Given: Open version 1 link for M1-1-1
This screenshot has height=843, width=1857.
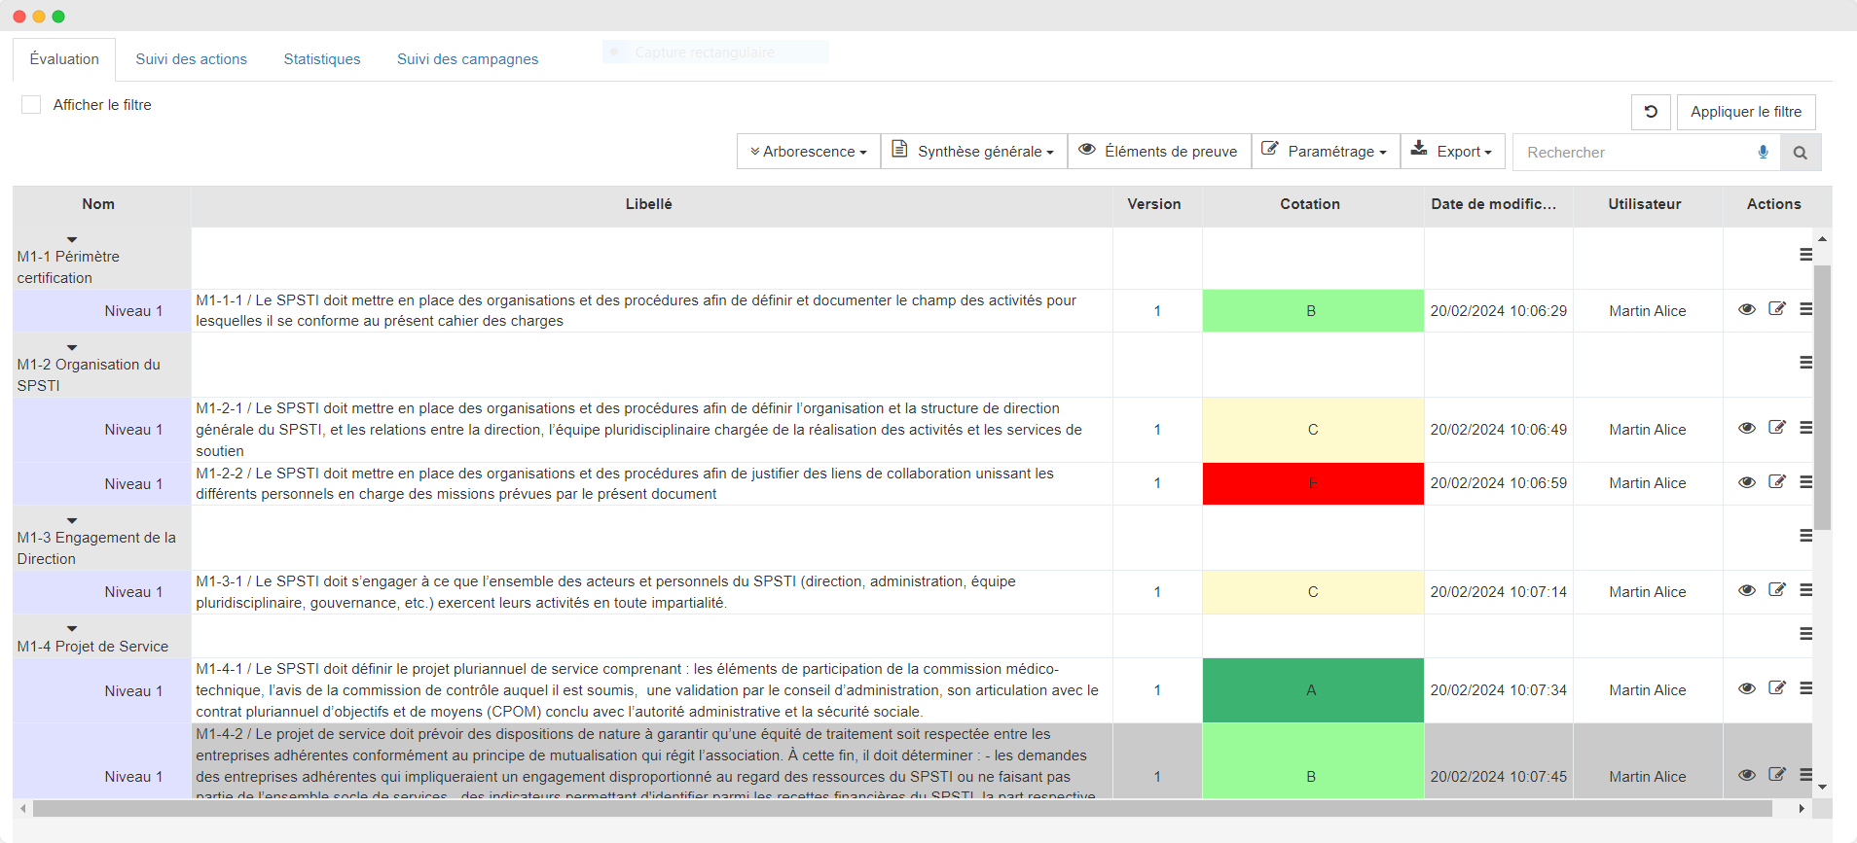Looking at the screenshot, I should (x=1157, y=311).
